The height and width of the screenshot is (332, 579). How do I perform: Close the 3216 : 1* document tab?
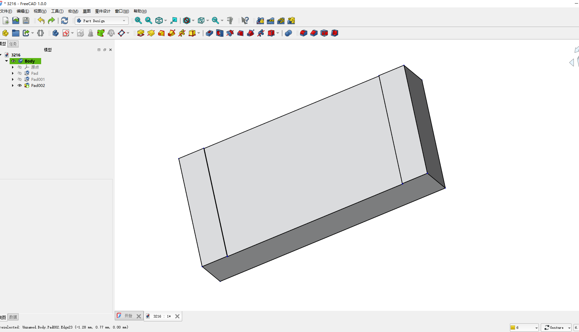pyautogui.click(x=177, y=316)
